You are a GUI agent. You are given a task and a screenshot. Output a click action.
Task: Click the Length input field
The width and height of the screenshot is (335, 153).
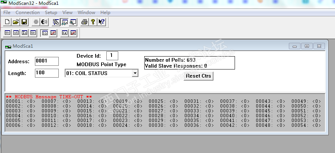(x=47, y=73)
